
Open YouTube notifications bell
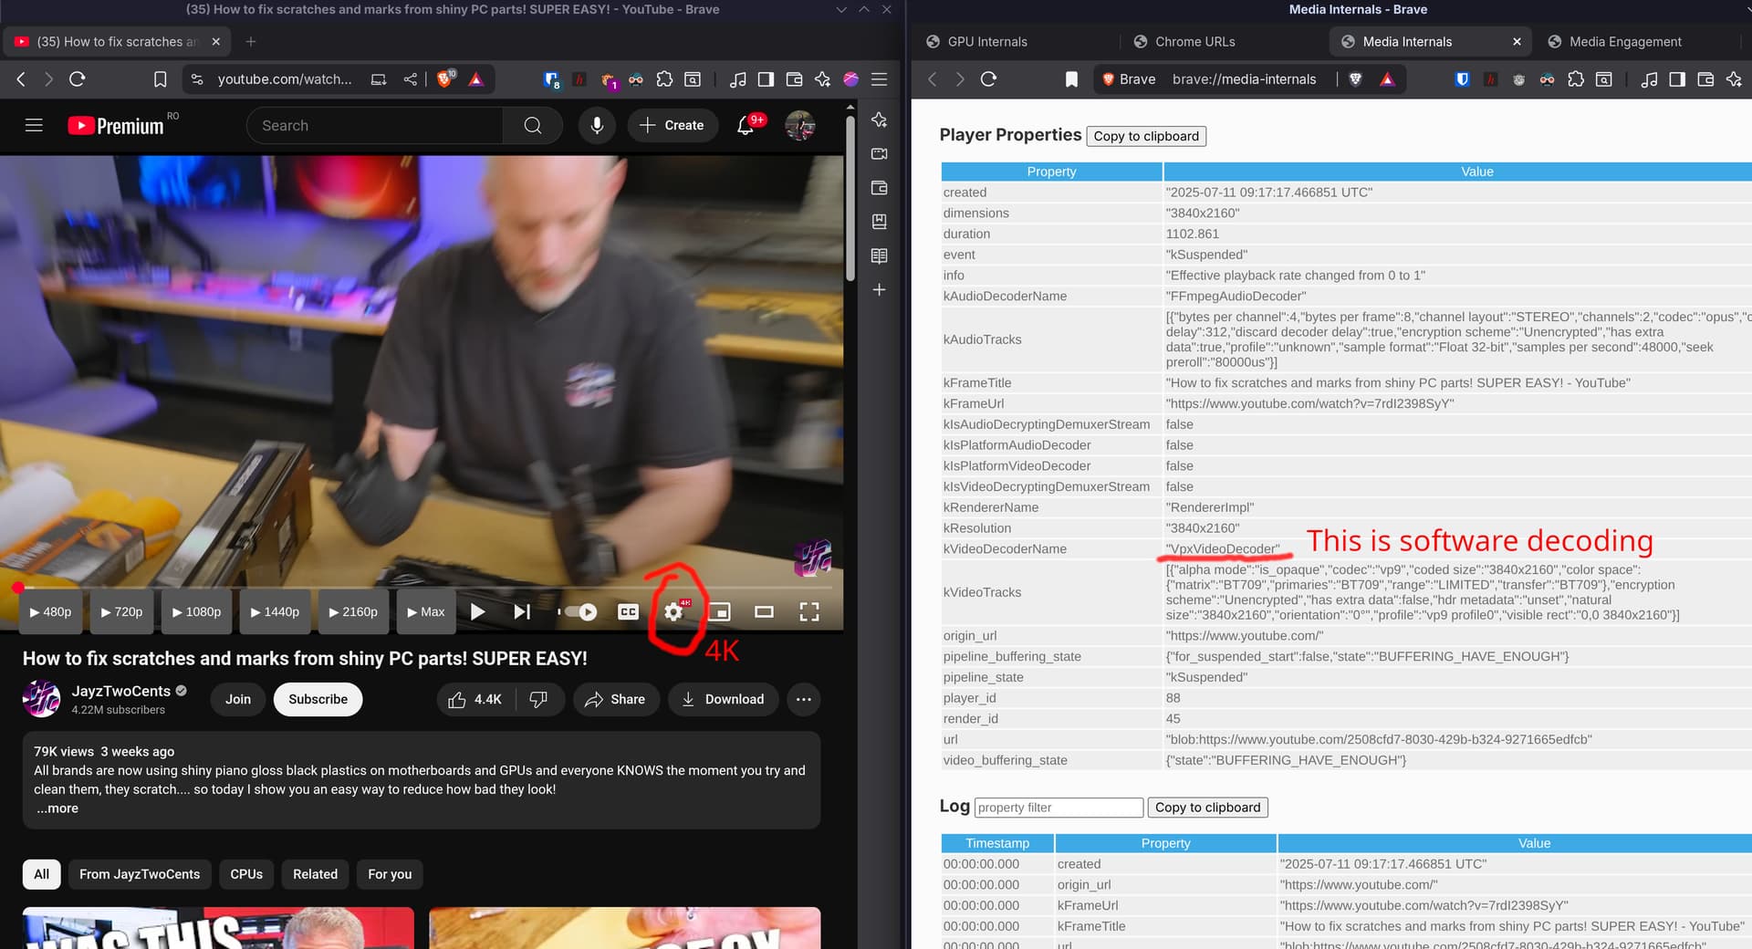(746, 125)
